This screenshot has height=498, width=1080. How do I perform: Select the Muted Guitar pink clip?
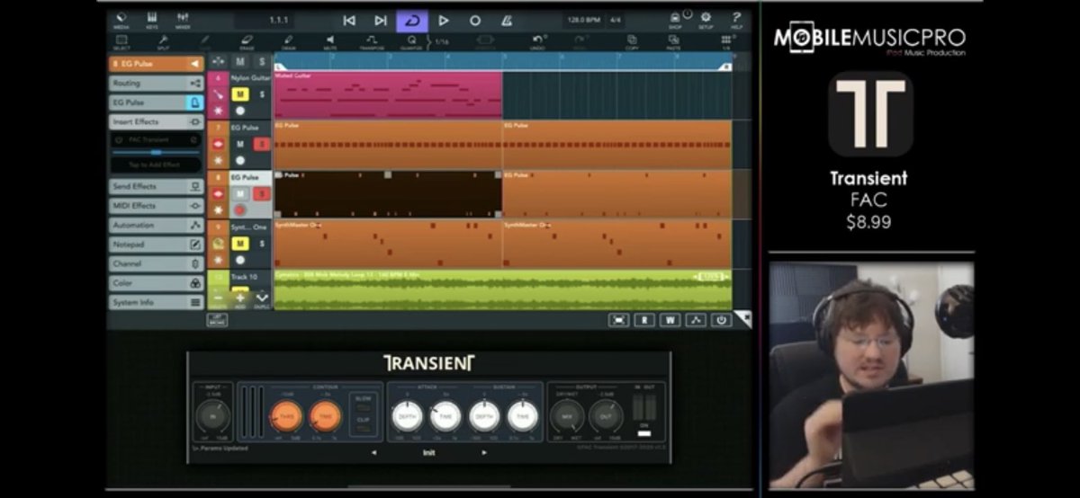[388, 95]
